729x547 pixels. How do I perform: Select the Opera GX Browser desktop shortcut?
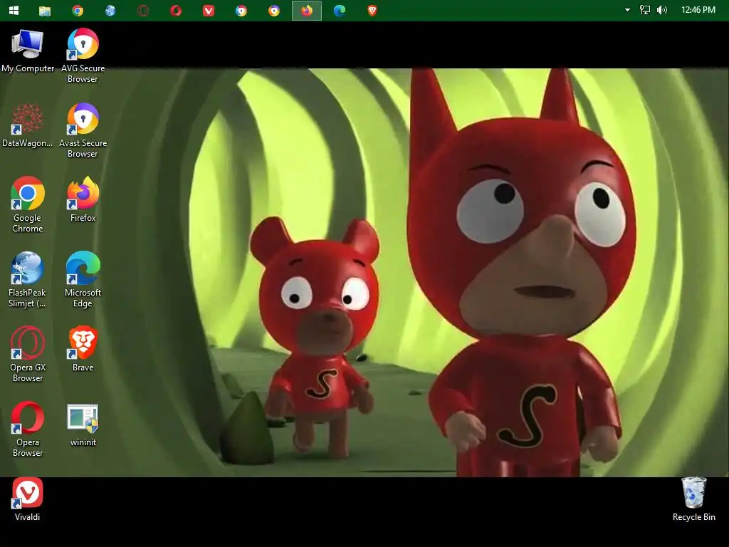pyautogui.click(x=28, y=355)
